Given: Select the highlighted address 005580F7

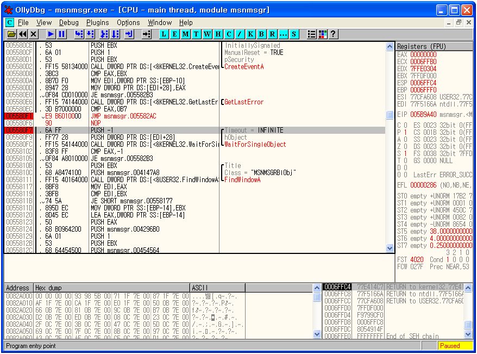Looking at the screenshot, I should [19, 131].
